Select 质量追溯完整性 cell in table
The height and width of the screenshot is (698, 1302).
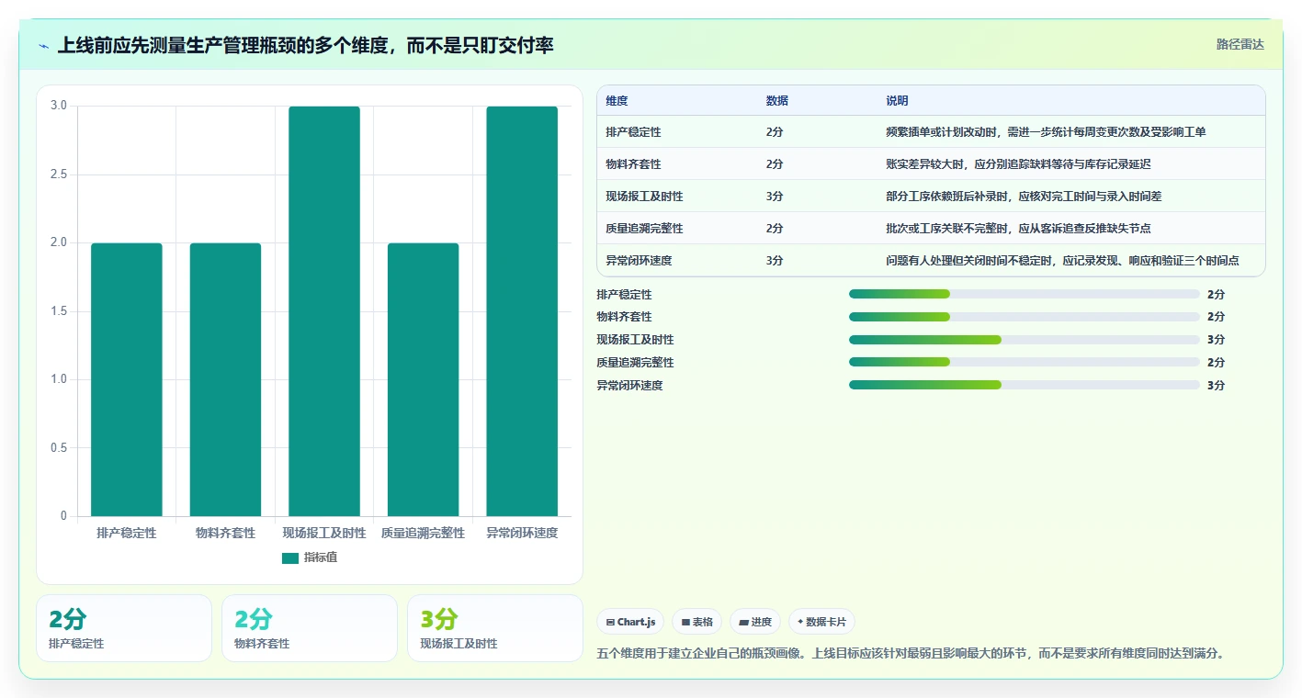[644, 229]
